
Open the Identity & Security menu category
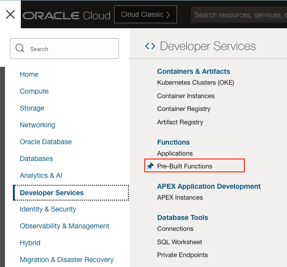(48, 209)
